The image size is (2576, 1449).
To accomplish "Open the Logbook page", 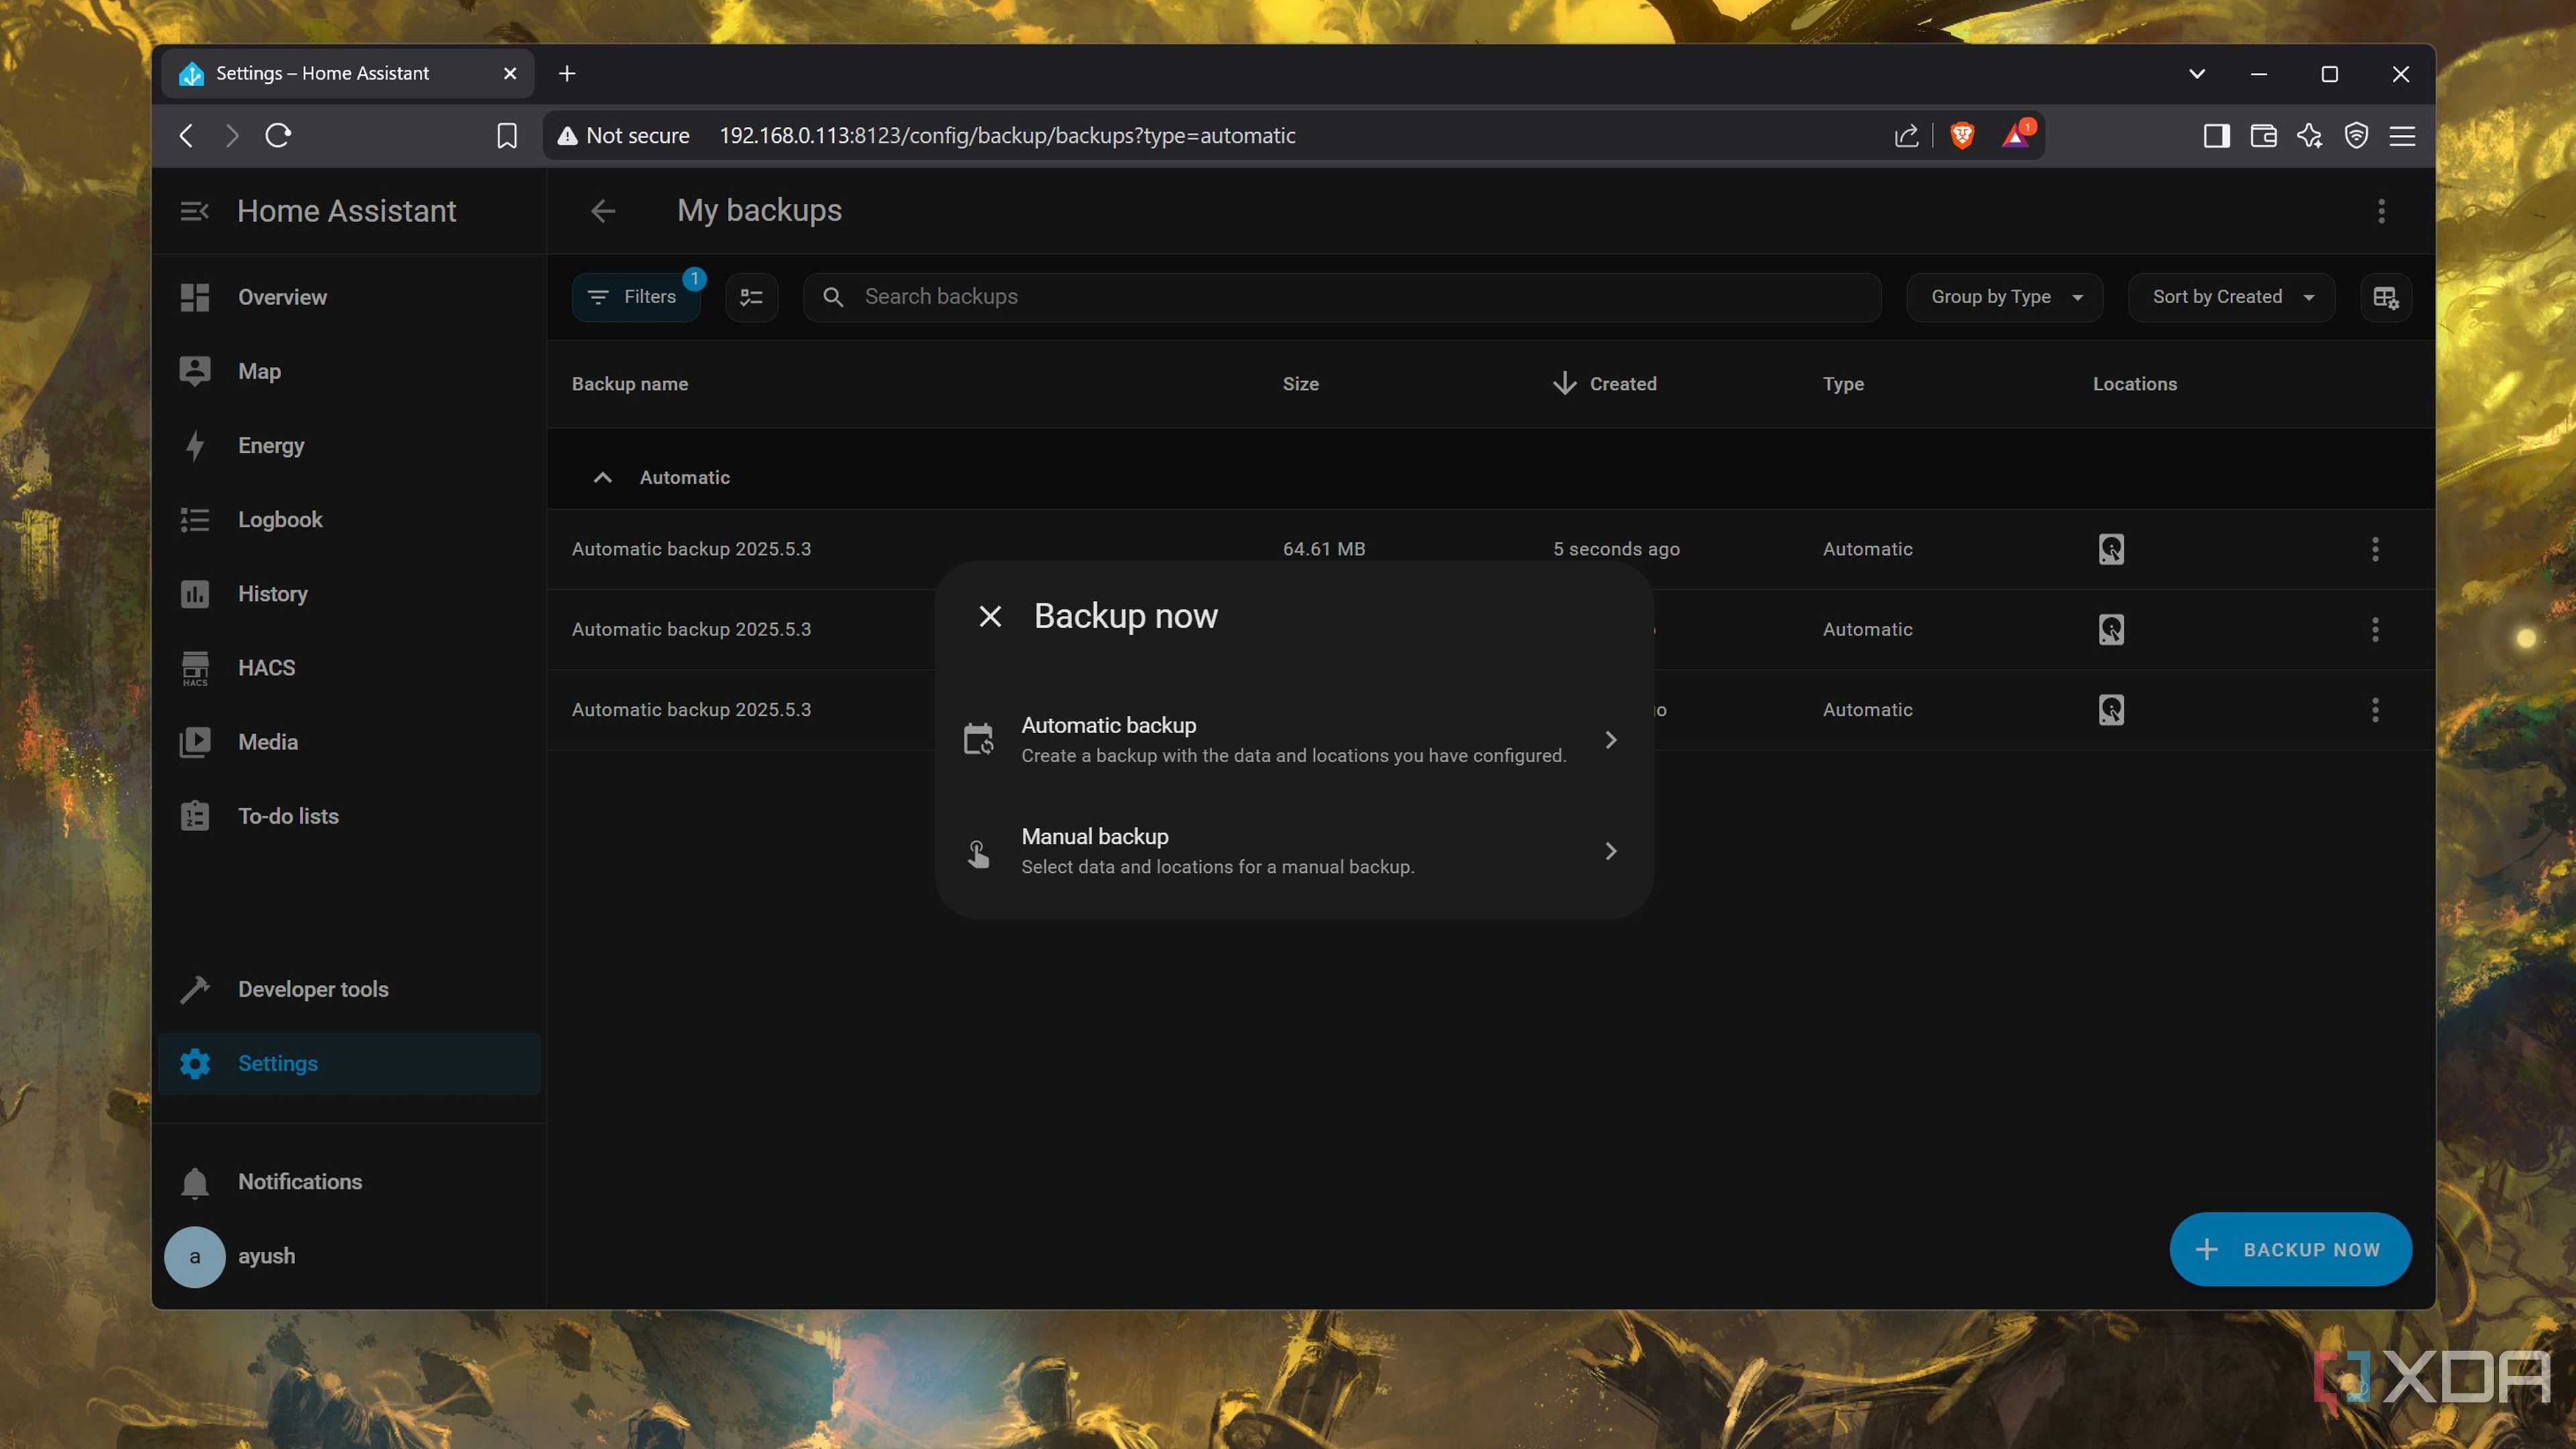I will pos(348,519).
